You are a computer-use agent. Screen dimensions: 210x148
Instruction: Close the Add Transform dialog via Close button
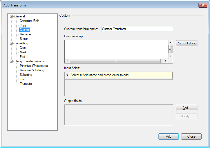tap(191, 136)
